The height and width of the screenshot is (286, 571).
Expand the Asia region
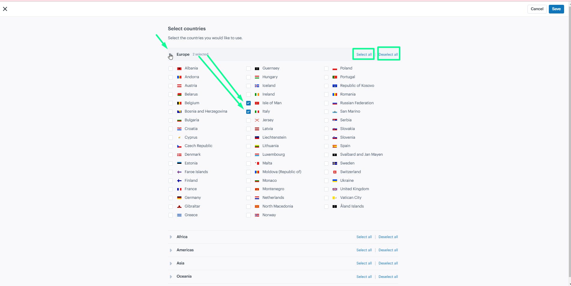171,263
